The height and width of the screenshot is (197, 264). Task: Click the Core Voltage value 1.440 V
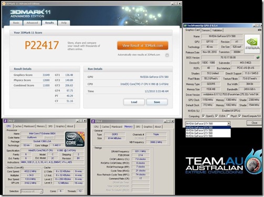[x=57, y=145]
